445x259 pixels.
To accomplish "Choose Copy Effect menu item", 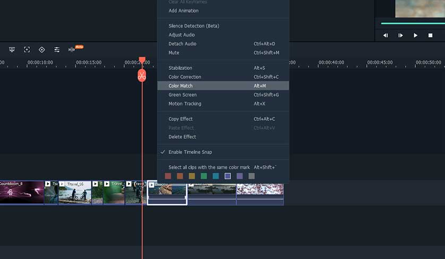I will (x=223, y=119).
